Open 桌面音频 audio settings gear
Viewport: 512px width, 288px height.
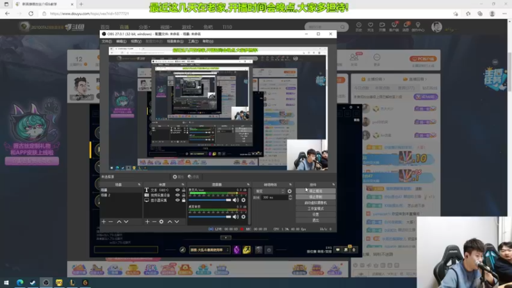click(x=243, y=217)
